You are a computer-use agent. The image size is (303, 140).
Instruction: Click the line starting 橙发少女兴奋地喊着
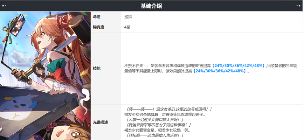165,115
